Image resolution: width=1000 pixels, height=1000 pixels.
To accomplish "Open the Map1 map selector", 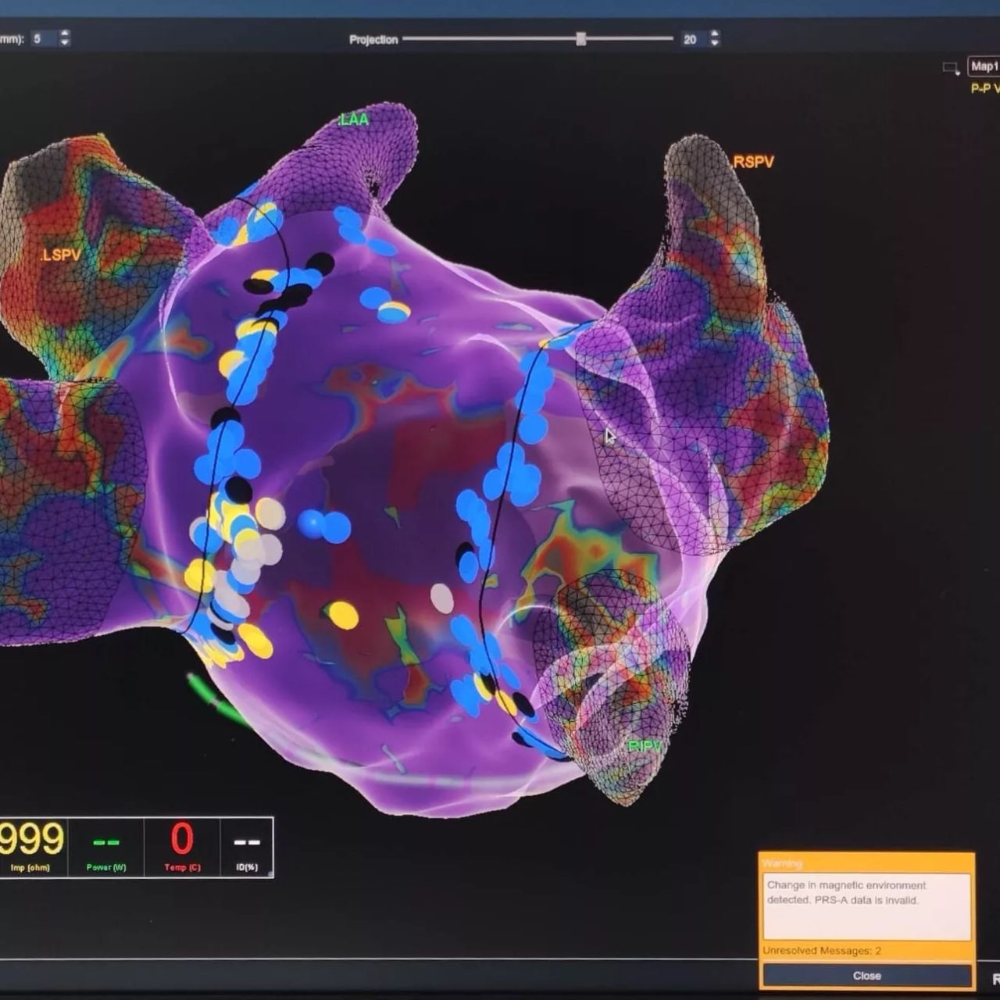I will (984, 66).
